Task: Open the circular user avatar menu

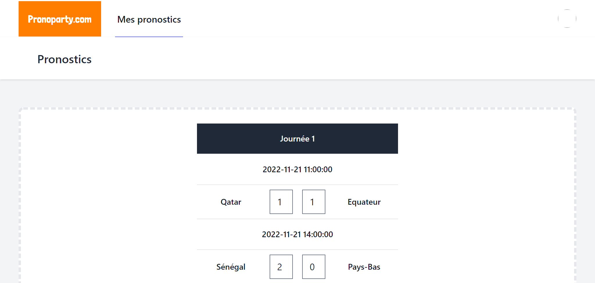Action: [567, 19]
